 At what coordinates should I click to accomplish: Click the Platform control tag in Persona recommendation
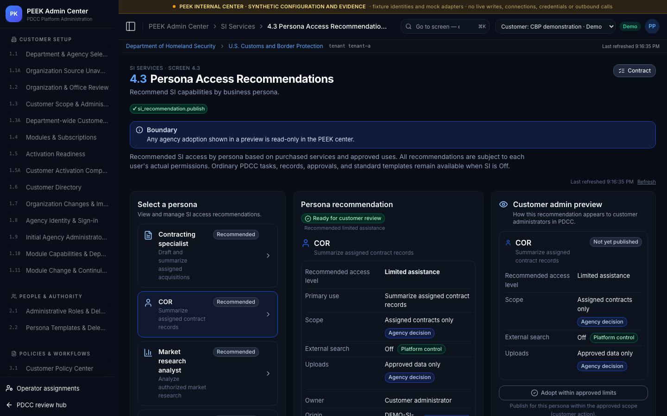coord(421,349)
